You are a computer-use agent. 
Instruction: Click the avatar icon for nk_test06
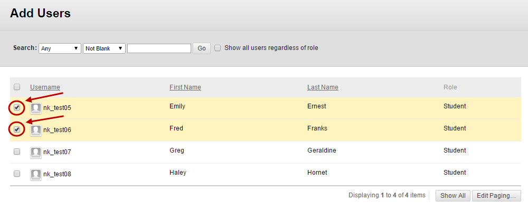tap(36, 130)
